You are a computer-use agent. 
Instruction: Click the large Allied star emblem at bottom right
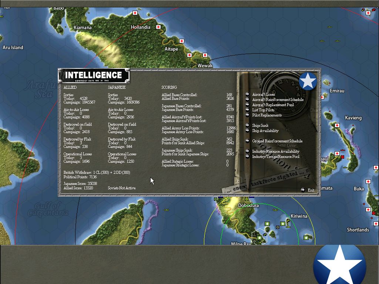(x=340, y=265)
